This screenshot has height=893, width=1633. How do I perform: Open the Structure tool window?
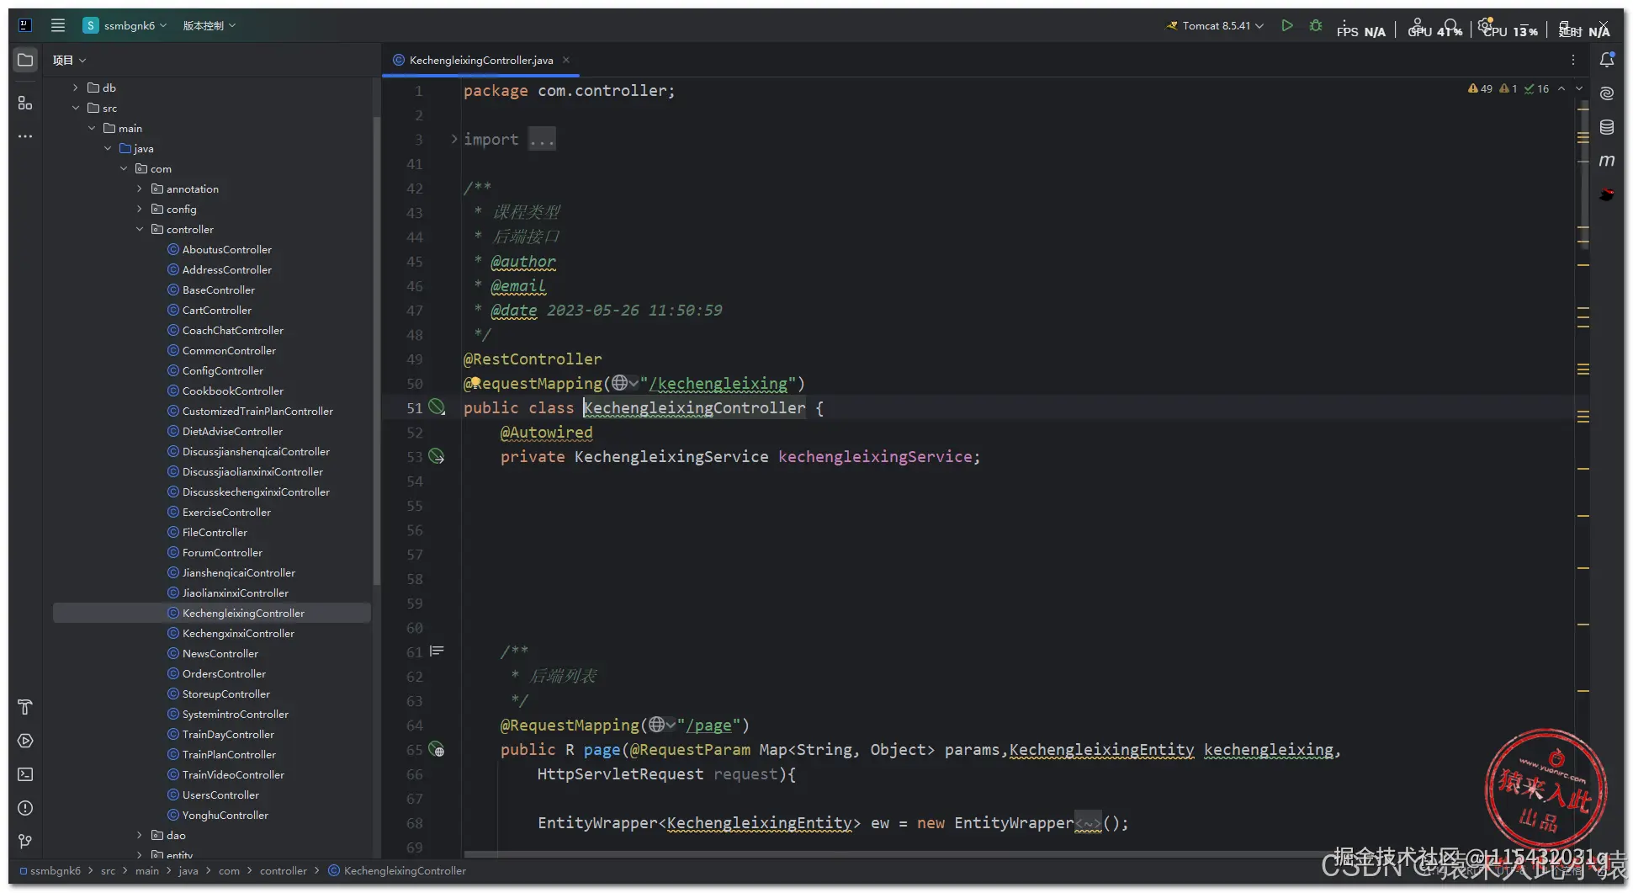pos(25,103)
